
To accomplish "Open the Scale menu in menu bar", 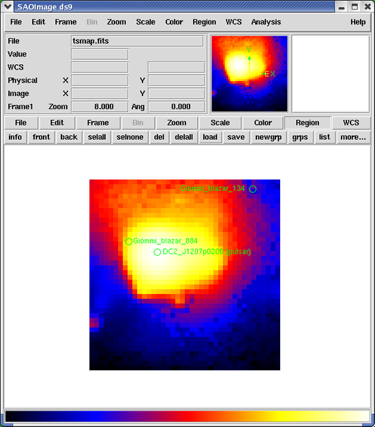I will click(x=146, y=22).
